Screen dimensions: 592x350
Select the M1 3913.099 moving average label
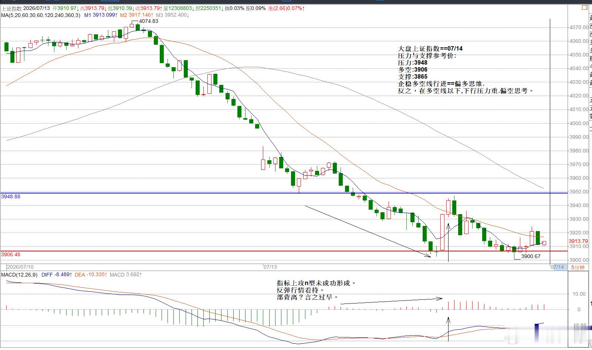(101, 15)
